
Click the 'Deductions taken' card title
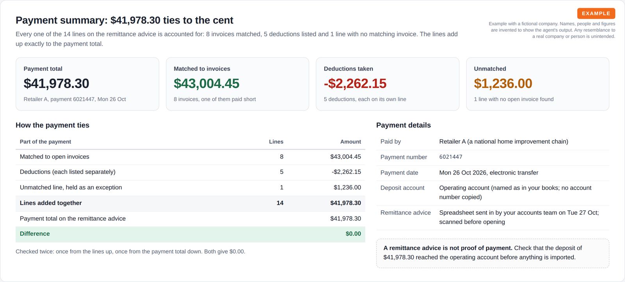(348, 69)
